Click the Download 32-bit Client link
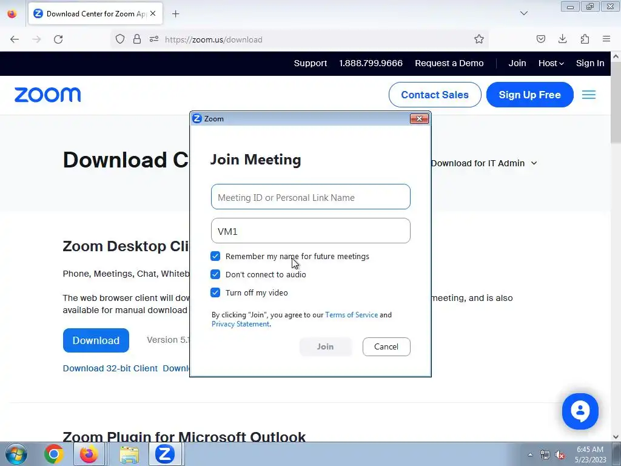This screenshot has height=466, width=621. (110, 368)
